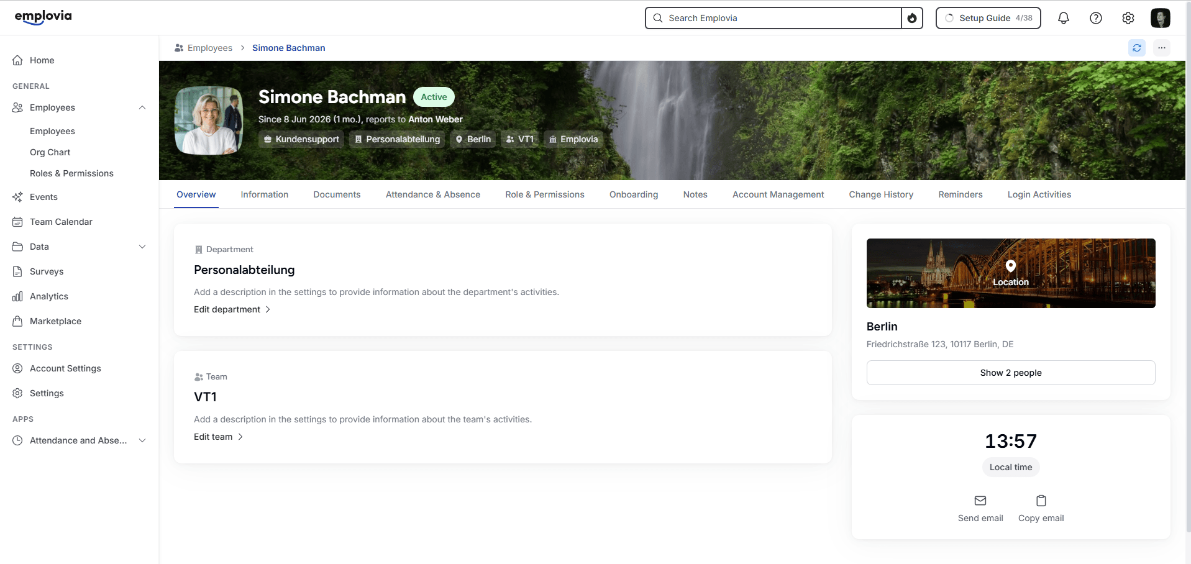This screenshot has width=1191, height=564.
Task: Click the Events sparkle icon
Action: point(17,197)
